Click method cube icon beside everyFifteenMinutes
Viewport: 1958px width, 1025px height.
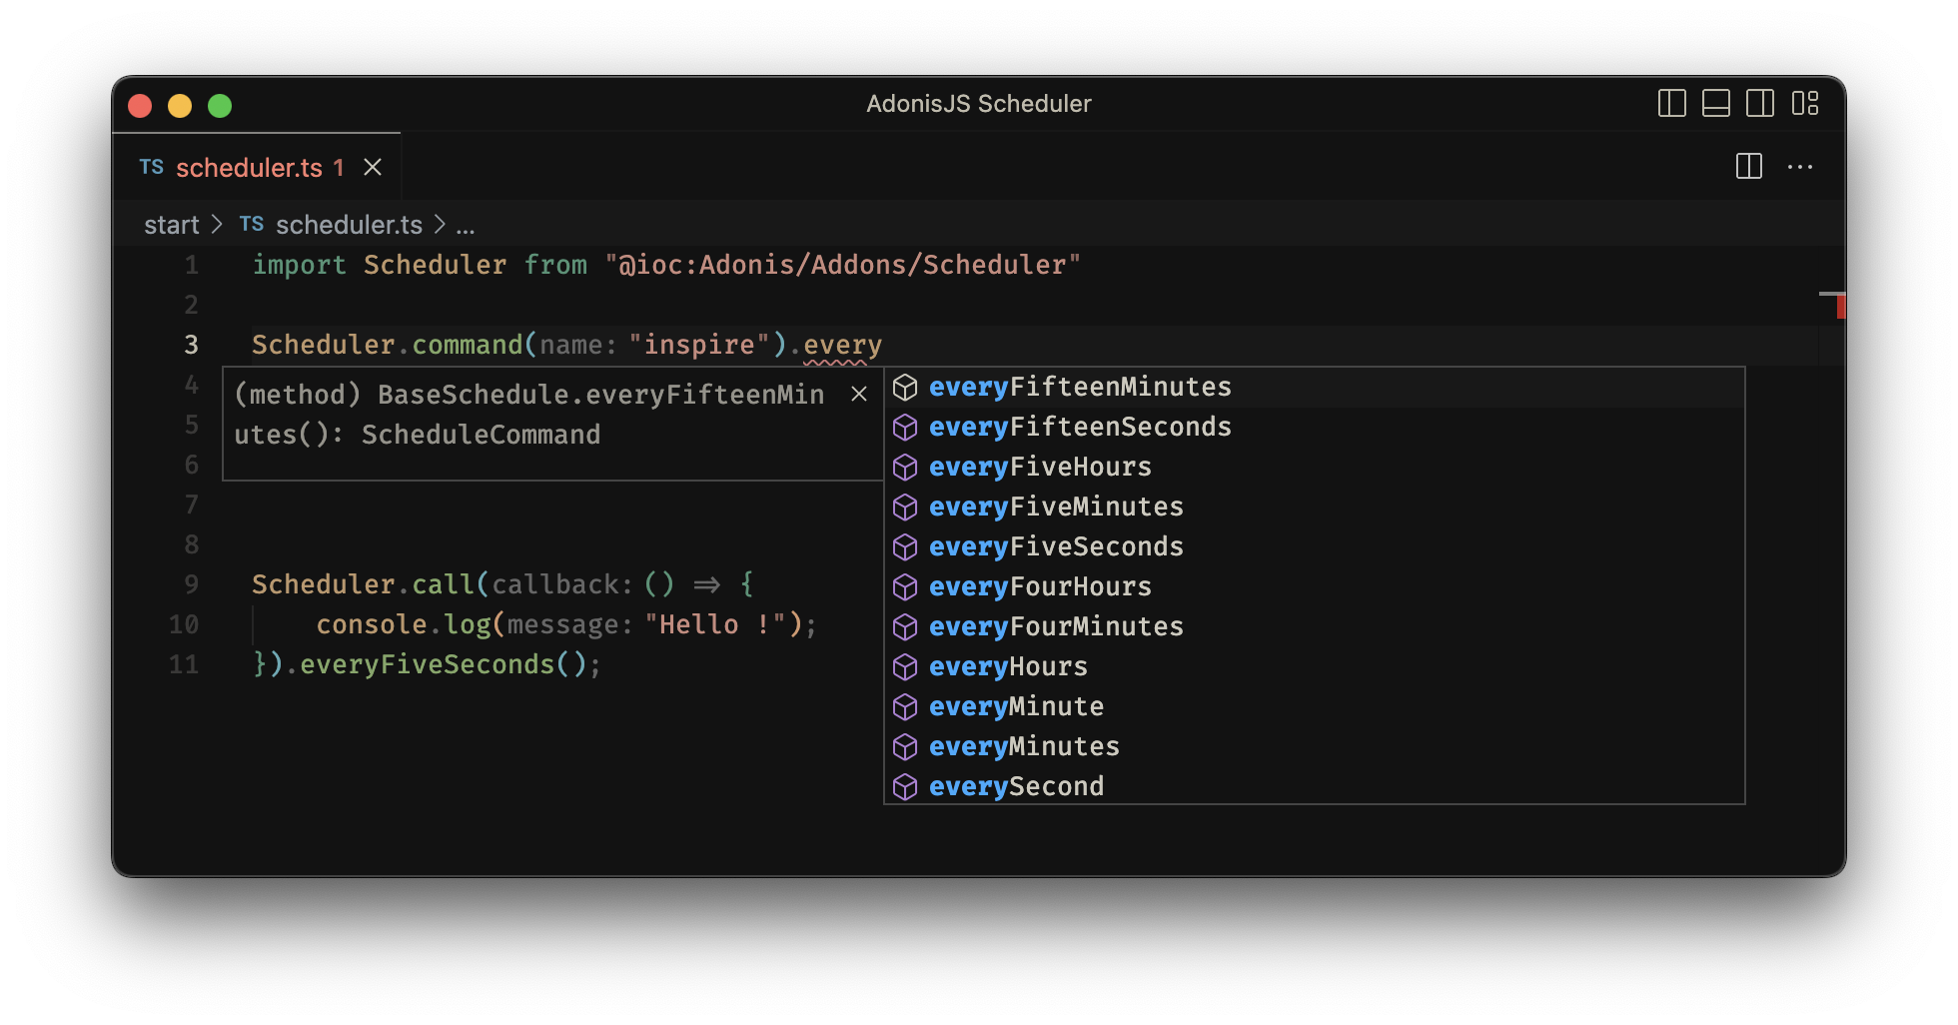905,388
